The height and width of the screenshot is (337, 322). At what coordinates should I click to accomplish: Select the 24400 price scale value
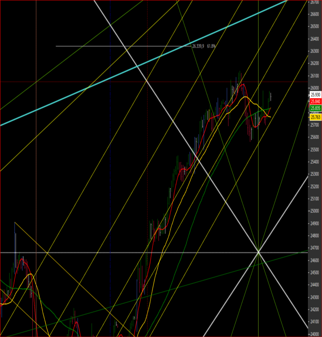pos(315,285)
